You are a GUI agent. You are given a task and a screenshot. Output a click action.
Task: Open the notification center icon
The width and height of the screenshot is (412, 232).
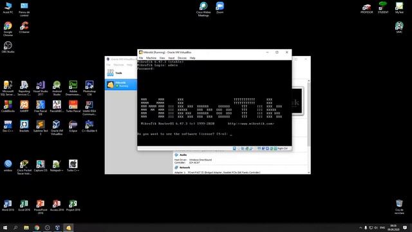[x=405, y=227]
